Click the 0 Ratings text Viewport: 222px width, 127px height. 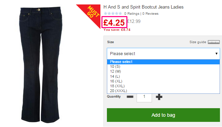[132, 14]
